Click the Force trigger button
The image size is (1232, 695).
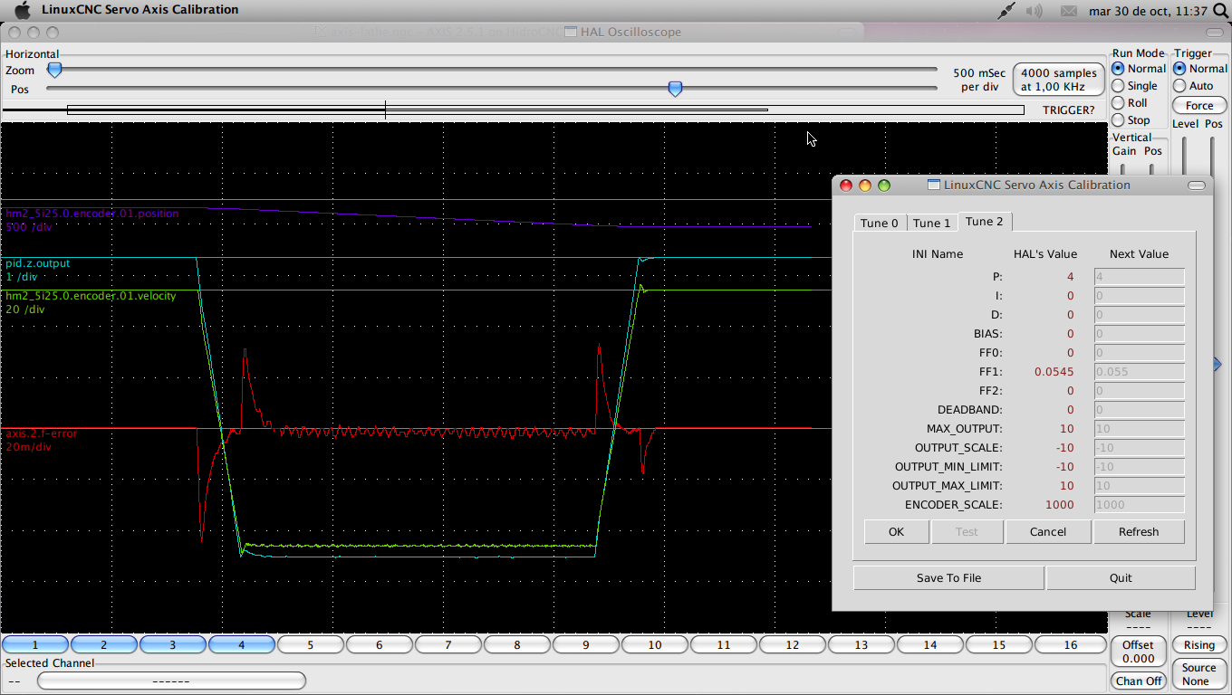click(x=1199, y=106)
